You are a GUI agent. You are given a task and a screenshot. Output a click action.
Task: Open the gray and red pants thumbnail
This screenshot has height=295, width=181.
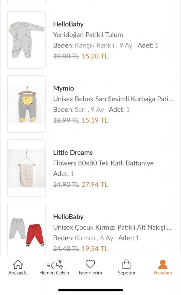click(x=26, y=230)
